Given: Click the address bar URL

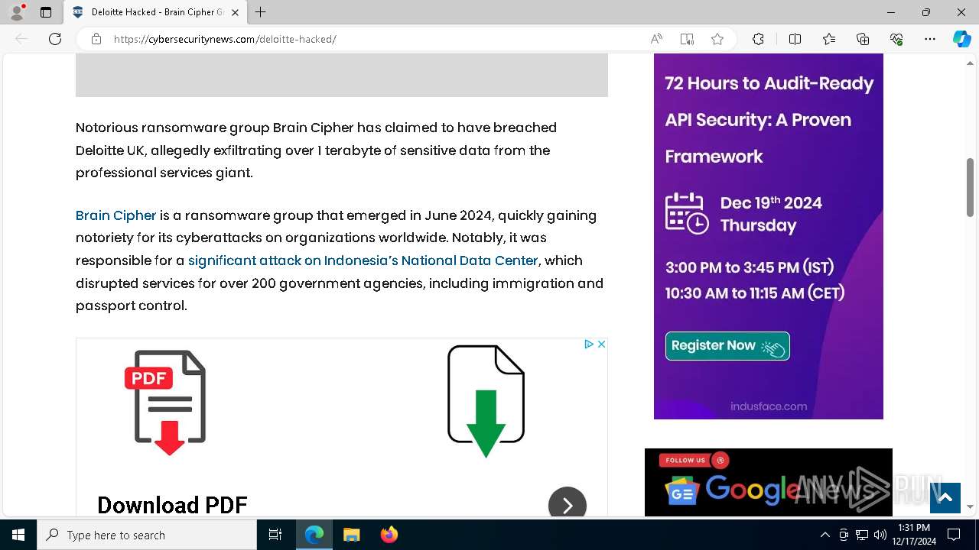Looking at the screenshot, I should tap(225, 39).
